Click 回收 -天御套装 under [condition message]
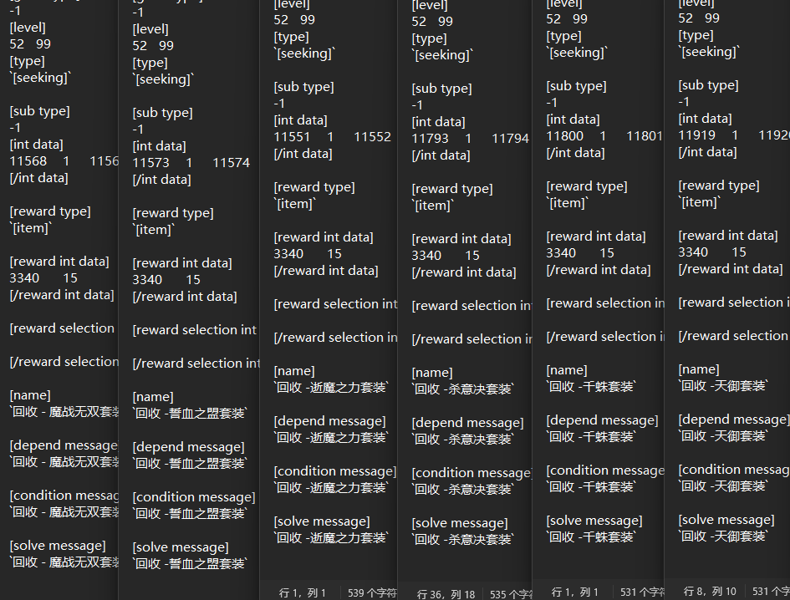This screenshot has height=600, width=790. (722, 486)
